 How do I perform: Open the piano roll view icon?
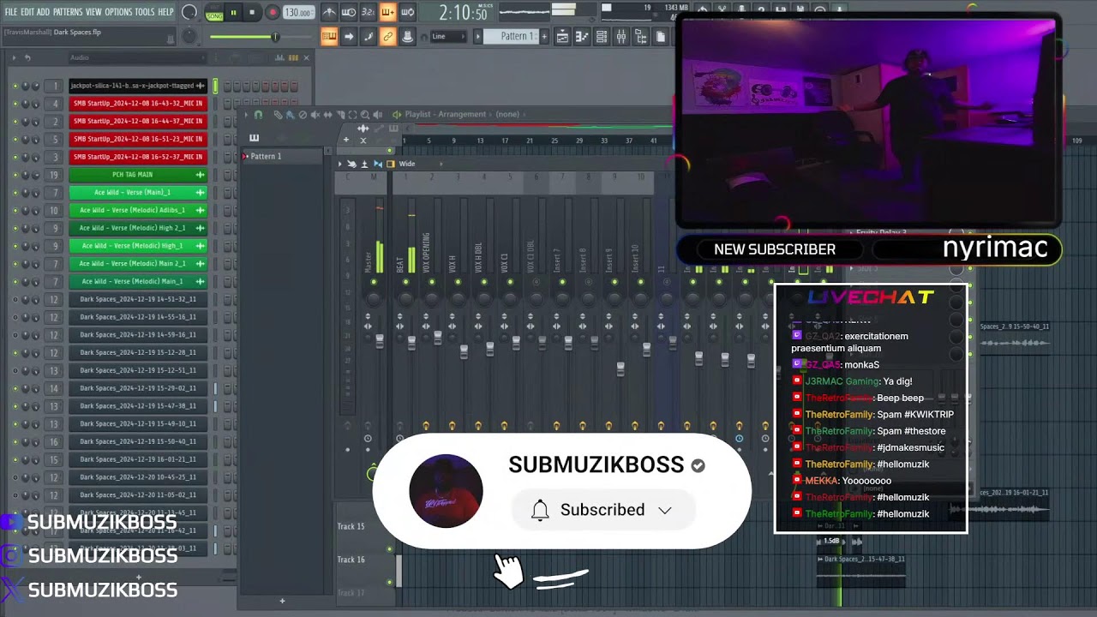coord(582,37)
